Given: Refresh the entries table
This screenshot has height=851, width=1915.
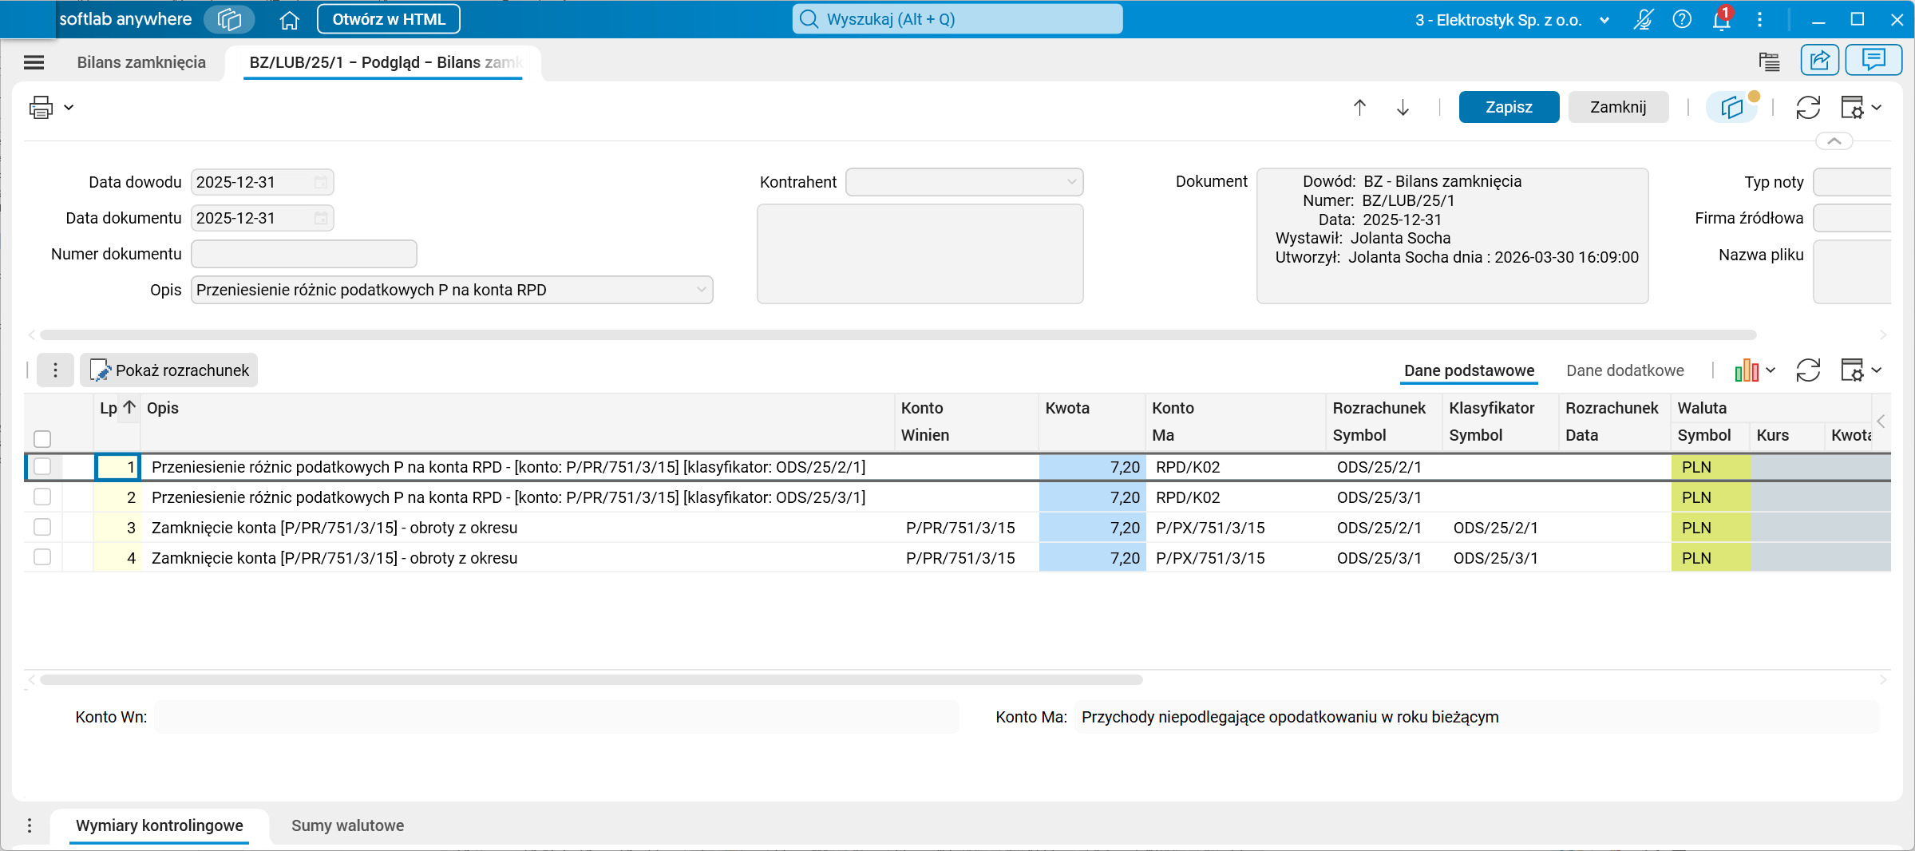Looking at the screenshot, I should pos(1808,370).
